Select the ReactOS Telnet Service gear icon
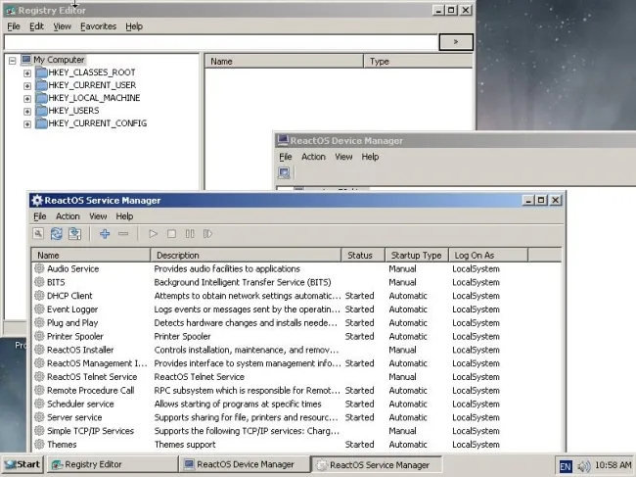 [39, 376]
